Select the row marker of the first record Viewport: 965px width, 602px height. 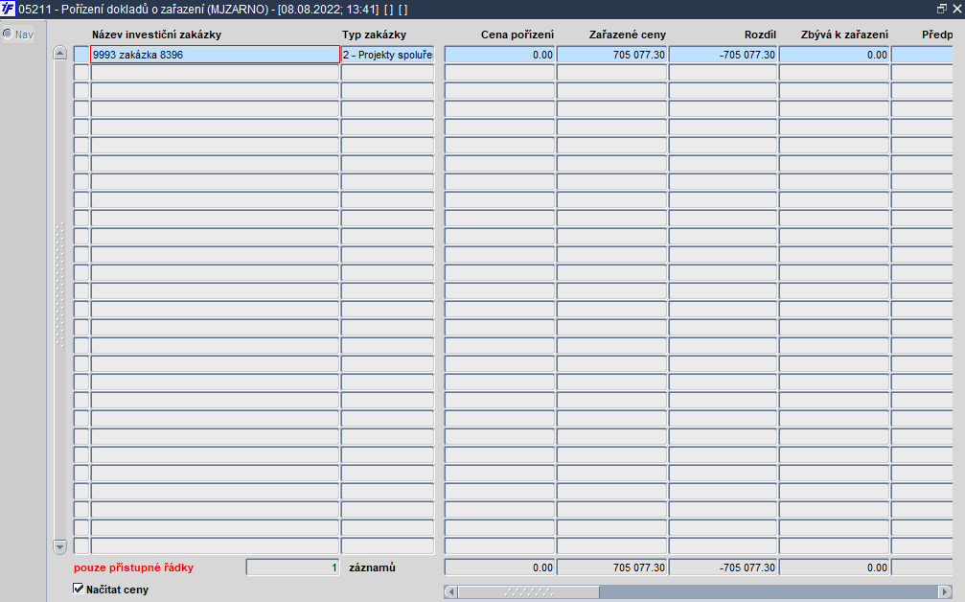pyautogui.click(x=81, y=55)
